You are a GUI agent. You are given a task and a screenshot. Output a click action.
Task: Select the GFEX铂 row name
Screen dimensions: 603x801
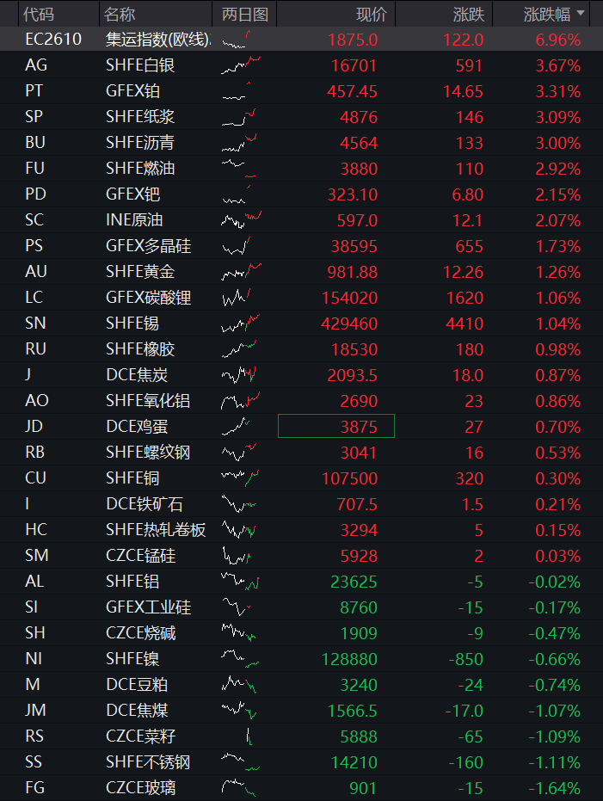132,91
